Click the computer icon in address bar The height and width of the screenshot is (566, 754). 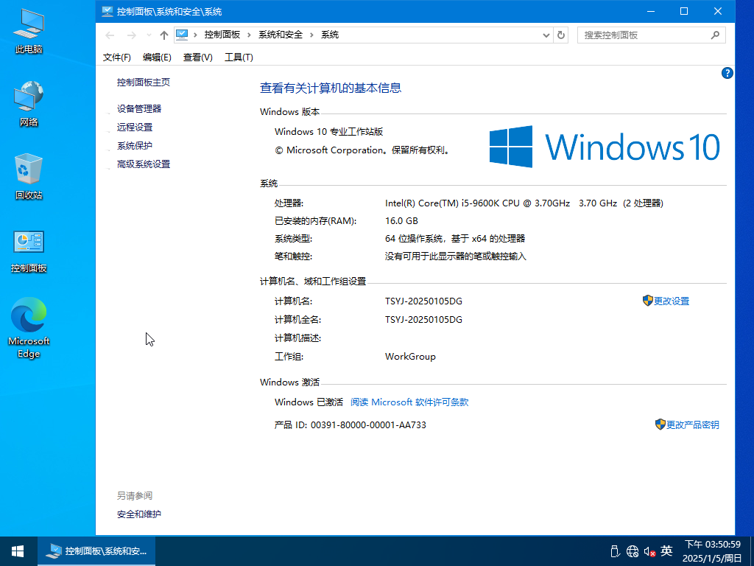[182, 35]
